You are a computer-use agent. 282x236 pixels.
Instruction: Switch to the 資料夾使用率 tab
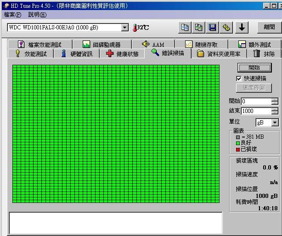tap(219, 54)
